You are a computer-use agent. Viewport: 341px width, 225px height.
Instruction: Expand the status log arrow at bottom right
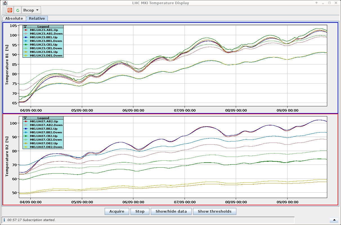pyautogui.click(x=334, y=220)
